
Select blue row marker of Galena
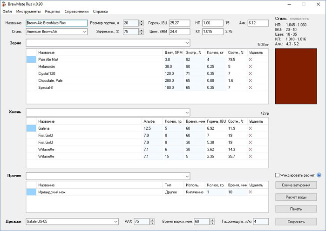pyautogui.click(x=31, y=128)
